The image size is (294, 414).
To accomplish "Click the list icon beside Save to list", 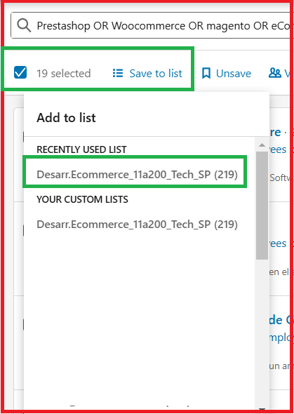I will click(x=118, y=73).
